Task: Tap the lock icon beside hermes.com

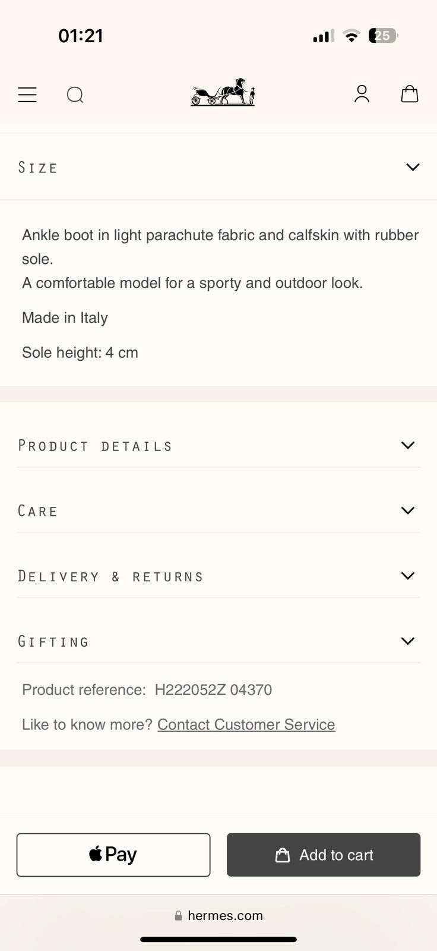Action: point(178,915)
